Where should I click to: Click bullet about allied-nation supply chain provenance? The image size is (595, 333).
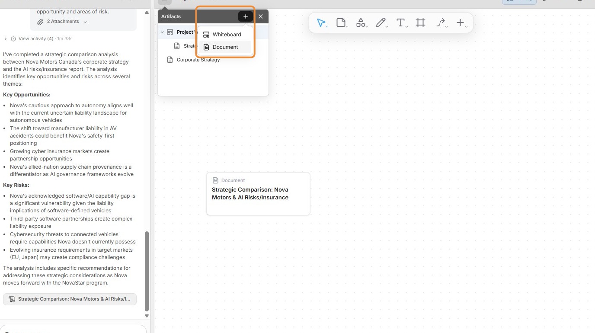tap(72, 170)
